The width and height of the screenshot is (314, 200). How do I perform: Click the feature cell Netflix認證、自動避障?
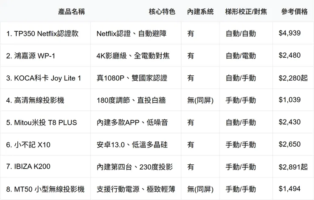click(x=132, y=33)
